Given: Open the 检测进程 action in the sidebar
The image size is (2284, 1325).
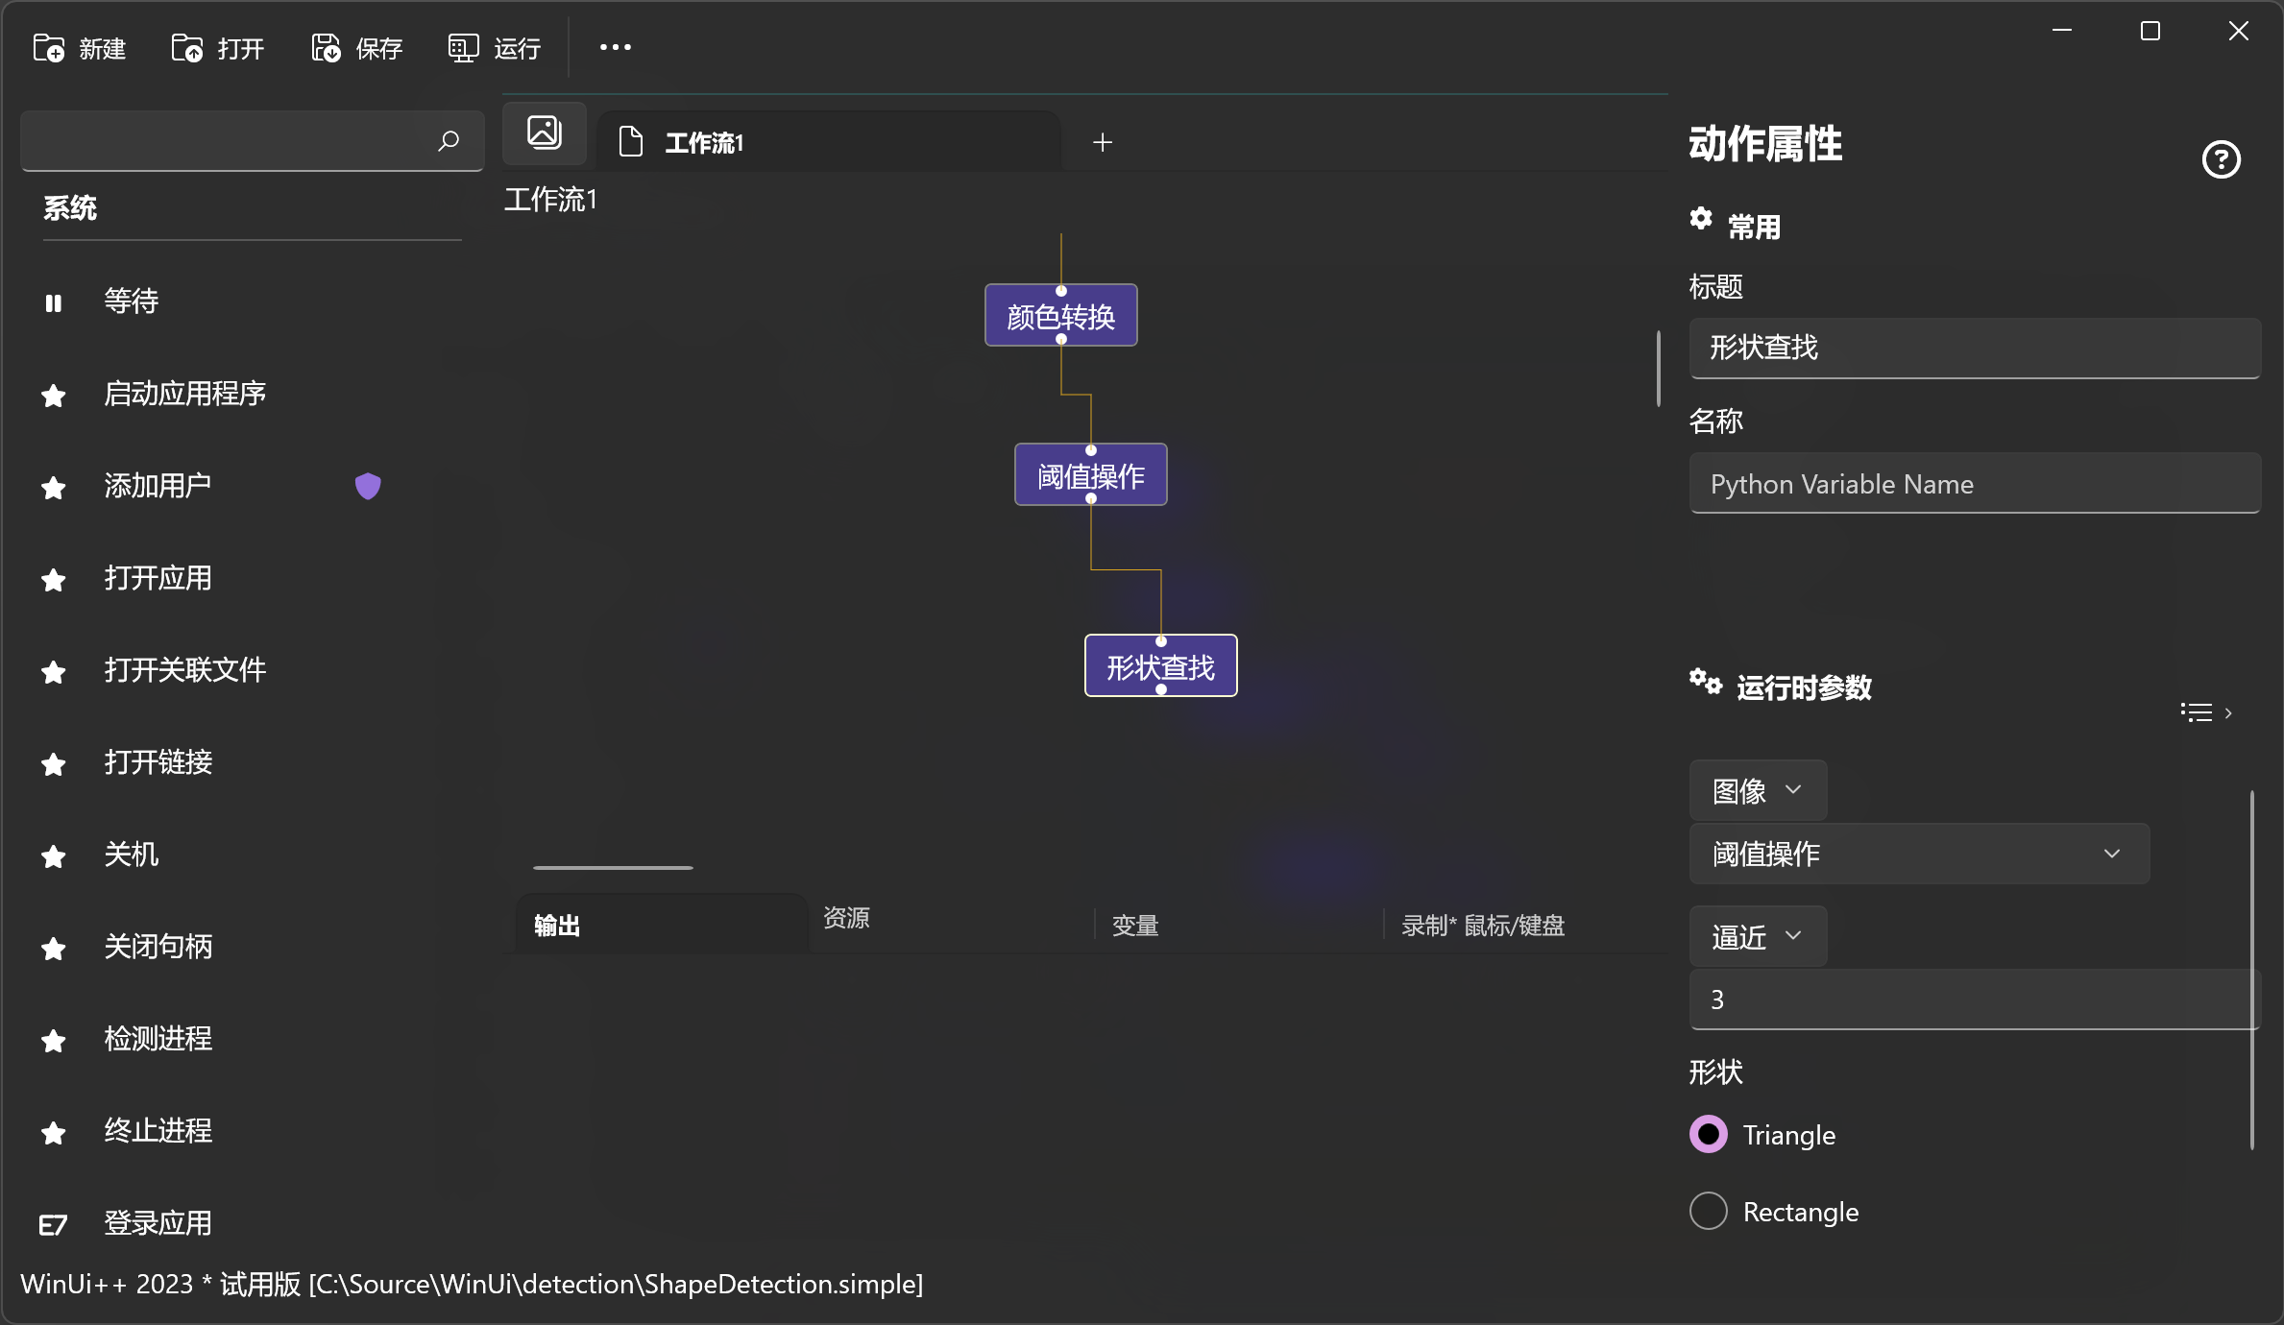Looking at the screenshot, I should pos(158,1039).
